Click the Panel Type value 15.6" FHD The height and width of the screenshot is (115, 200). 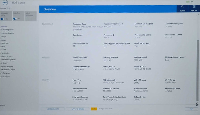pos(76,83)
